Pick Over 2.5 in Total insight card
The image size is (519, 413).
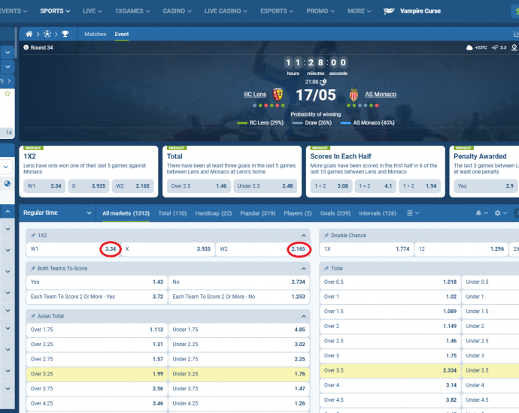[x=199, y=186]
